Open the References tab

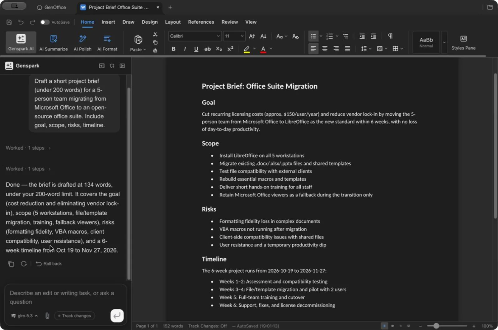201,22
